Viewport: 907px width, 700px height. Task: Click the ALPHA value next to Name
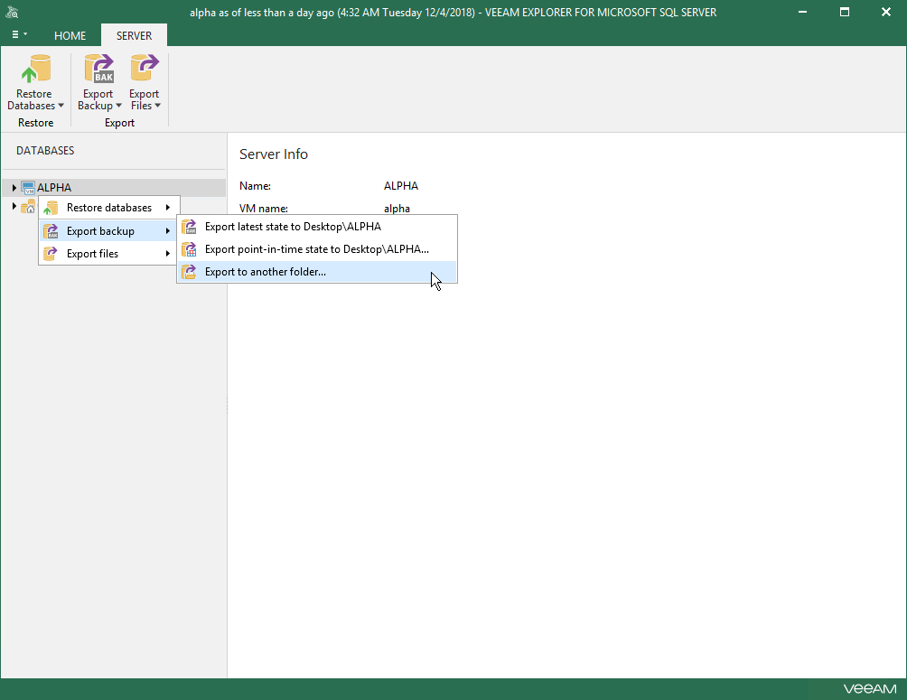click(x=401, y=186)
